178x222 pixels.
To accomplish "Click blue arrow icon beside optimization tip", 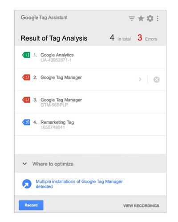I will pyautogui.click(x=27, y=184).
